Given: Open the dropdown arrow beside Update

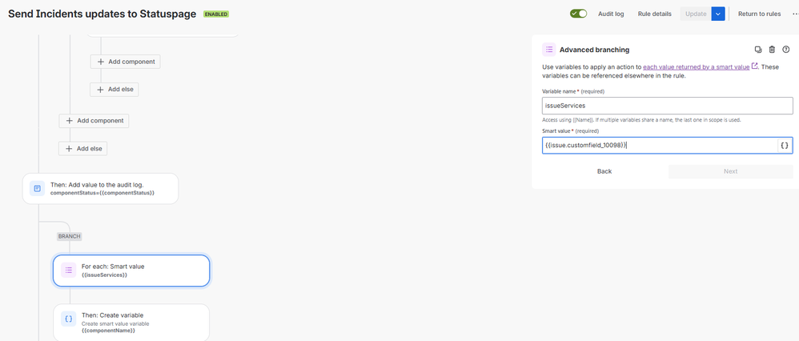Looking at the screenshot, I should (718, 14).
